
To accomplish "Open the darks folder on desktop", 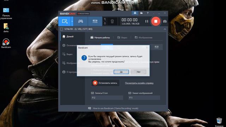I will 6,28.
